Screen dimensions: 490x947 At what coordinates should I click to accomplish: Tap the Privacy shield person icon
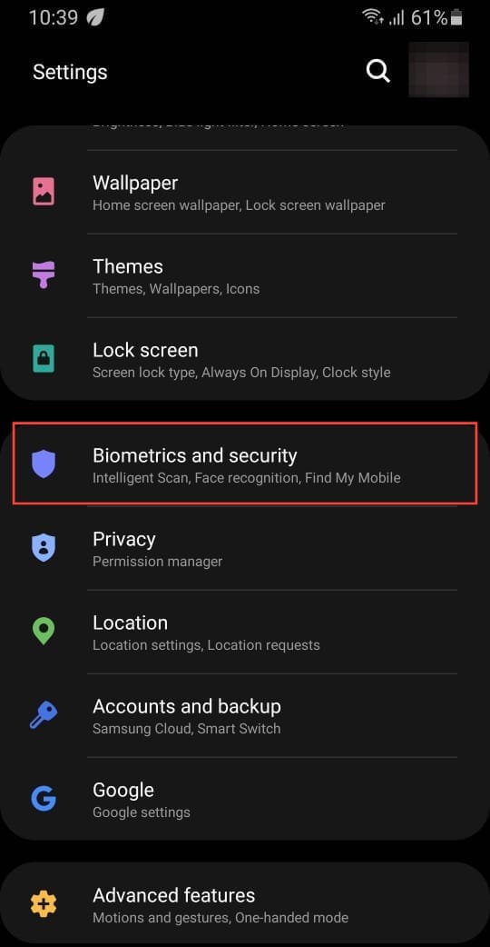(x=44, y=548)
